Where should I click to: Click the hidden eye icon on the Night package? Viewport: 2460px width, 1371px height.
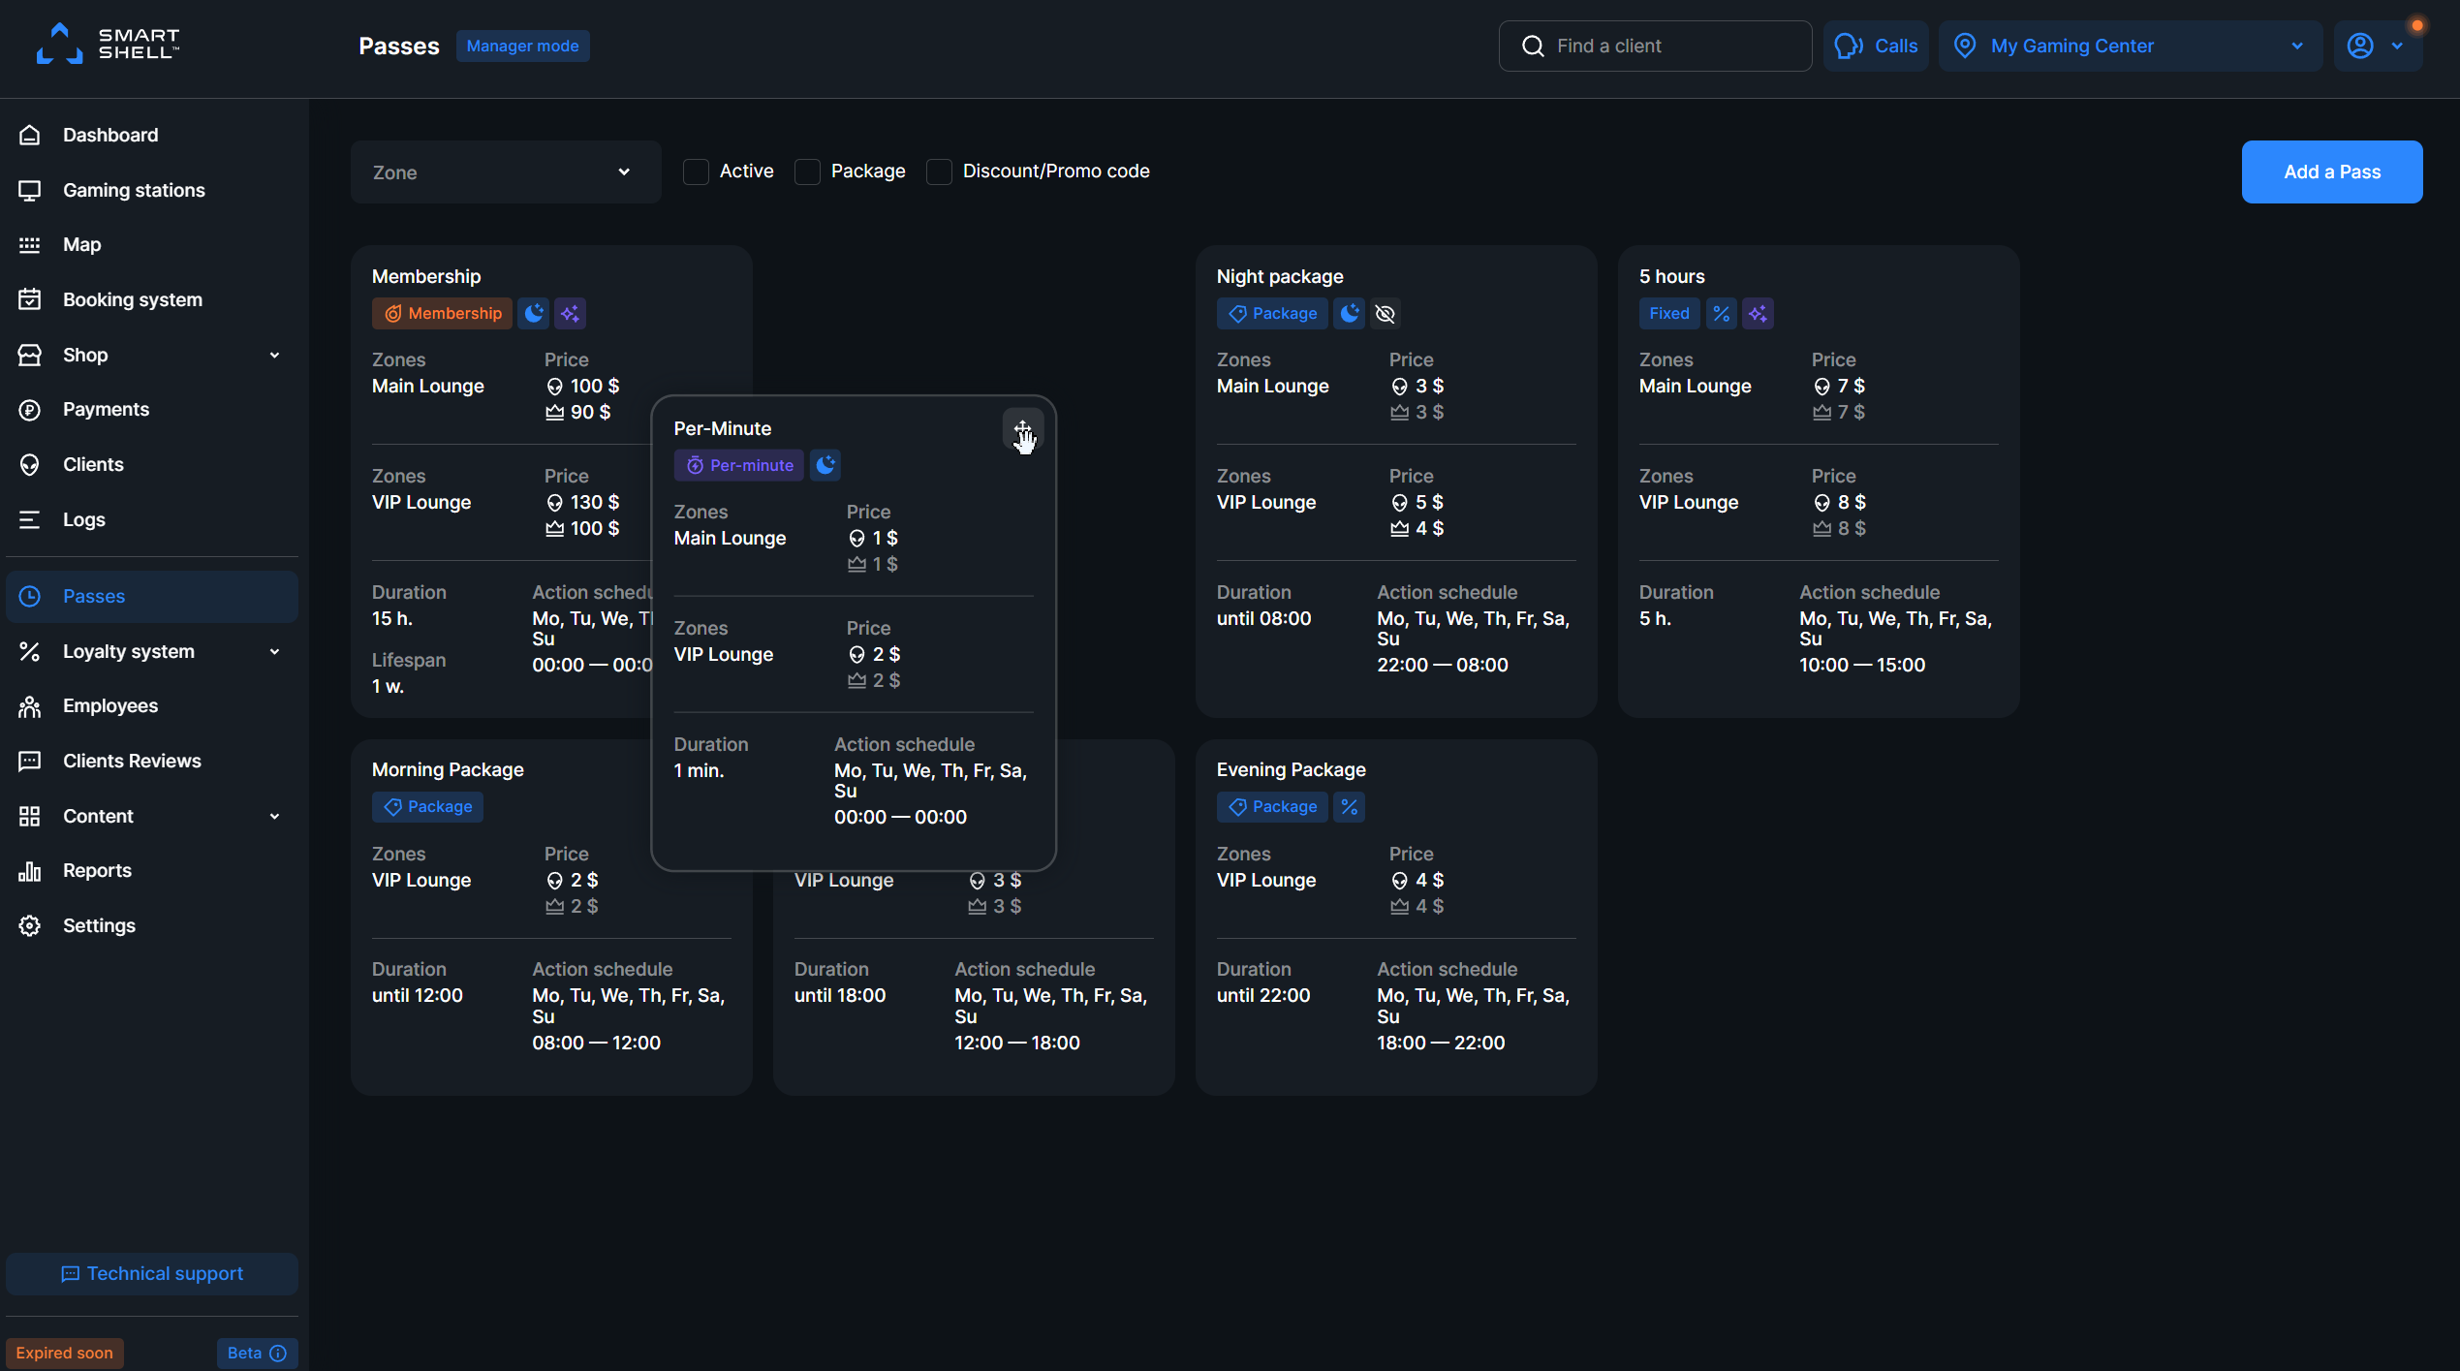[x=1386, y=314]
